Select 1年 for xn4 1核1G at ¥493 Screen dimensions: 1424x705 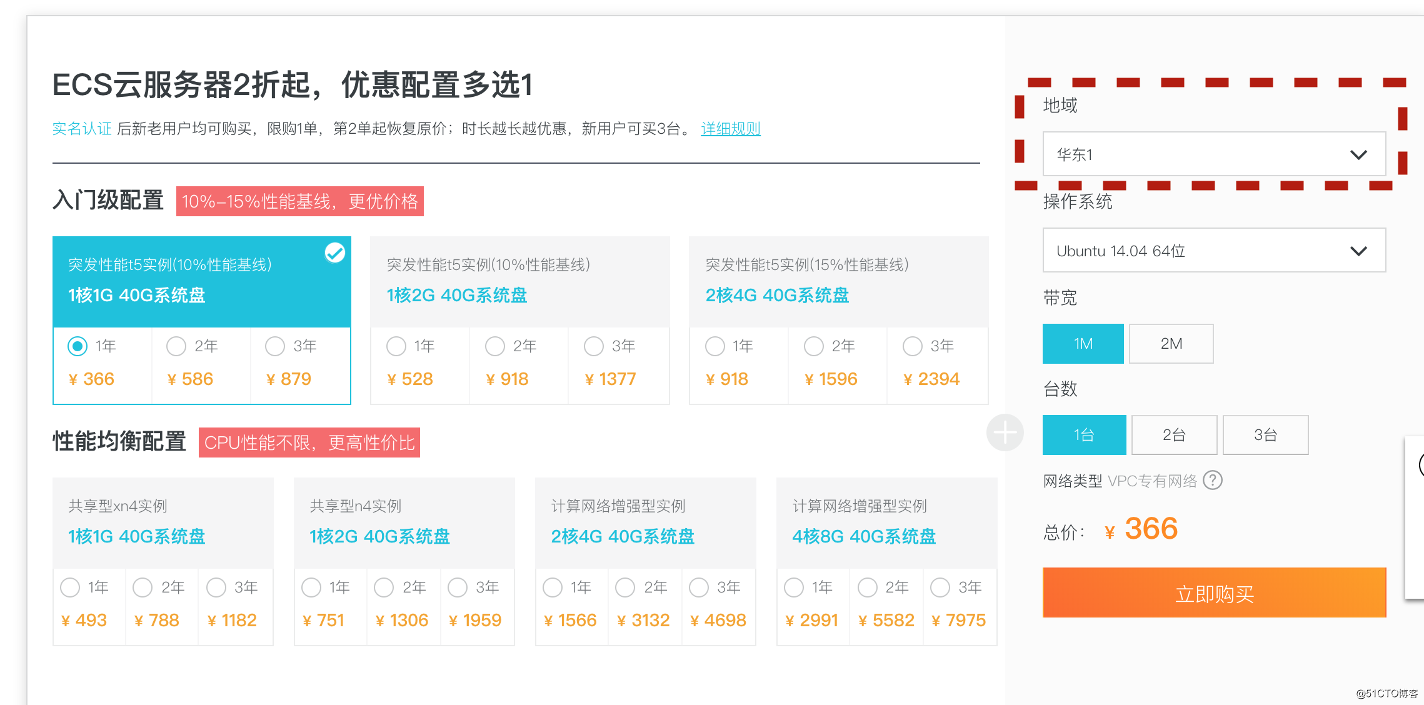tap(70, 587)
